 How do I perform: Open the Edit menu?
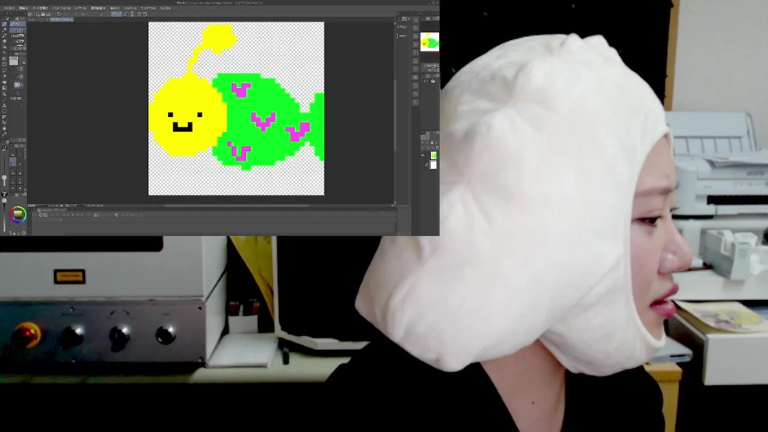pos(24,8)
